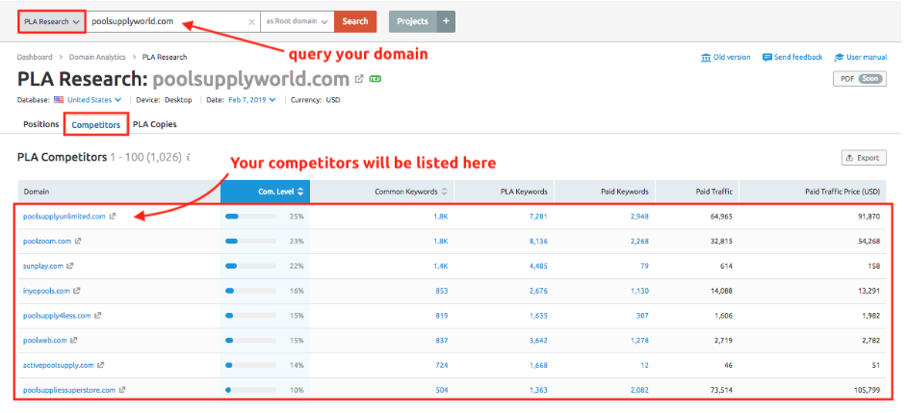This screenshot has height=413, width=907.
Task: Click Paid Keywords value 2,948
Action: click(x=639, y=217)
